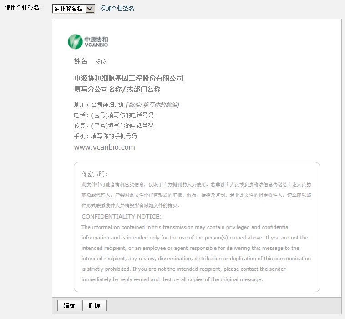Click the 添加个性签名 link
This screenshot has width=345, height=319.
tap(117, 9)
